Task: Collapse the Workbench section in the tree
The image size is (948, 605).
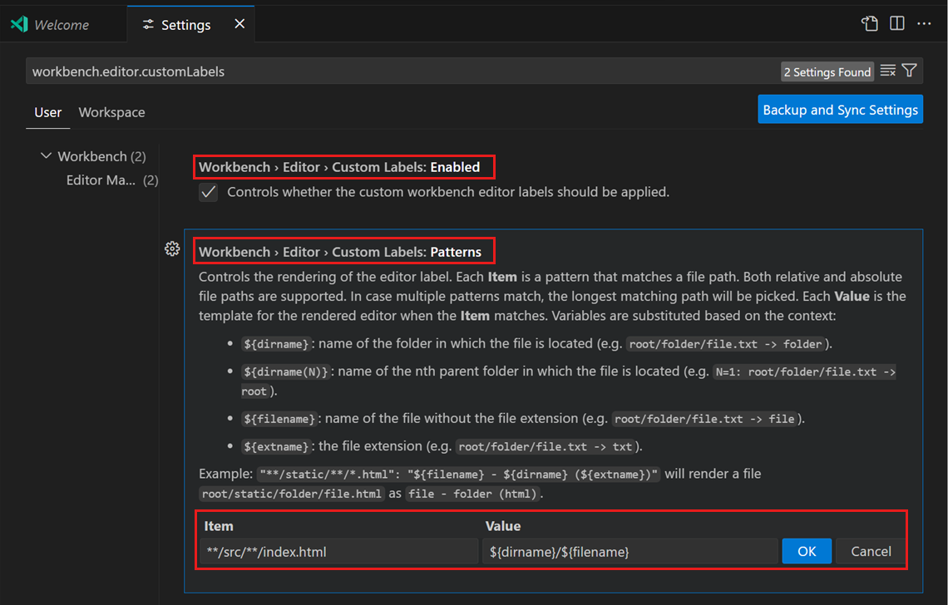Action: pyautogui.click(x=47, y=155)
